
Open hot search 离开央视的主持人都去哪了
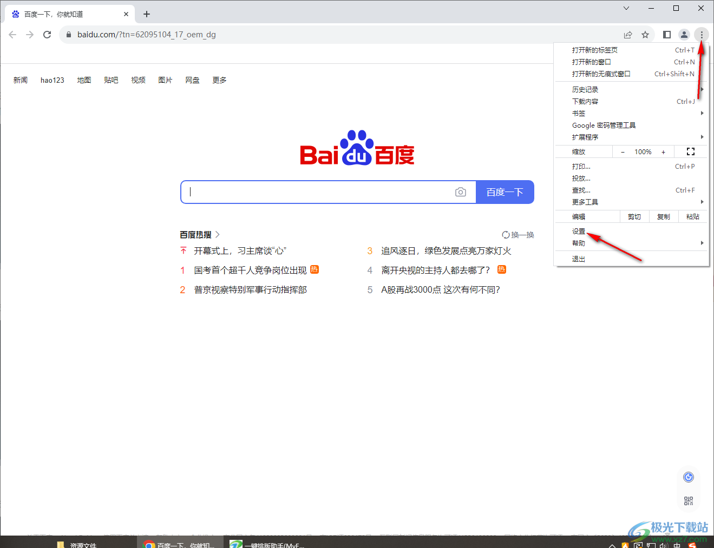[x=435, y=270]
